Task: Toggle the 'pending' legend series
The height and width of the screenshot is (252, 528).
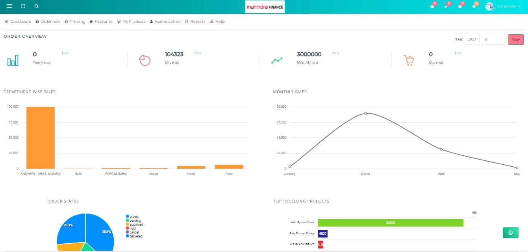Action: tap(133, 221)
